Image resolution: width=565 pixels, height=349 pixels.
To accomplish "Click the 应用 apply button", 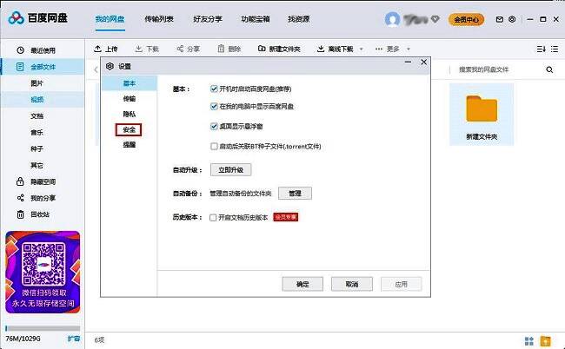I will pos(401,284).
